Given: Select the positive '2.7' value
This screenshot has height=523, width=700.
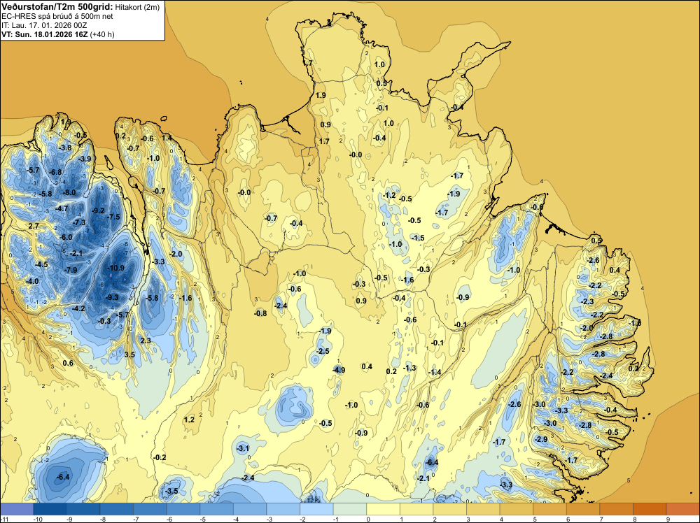Looking at the screenshot, I should (34, 226).
